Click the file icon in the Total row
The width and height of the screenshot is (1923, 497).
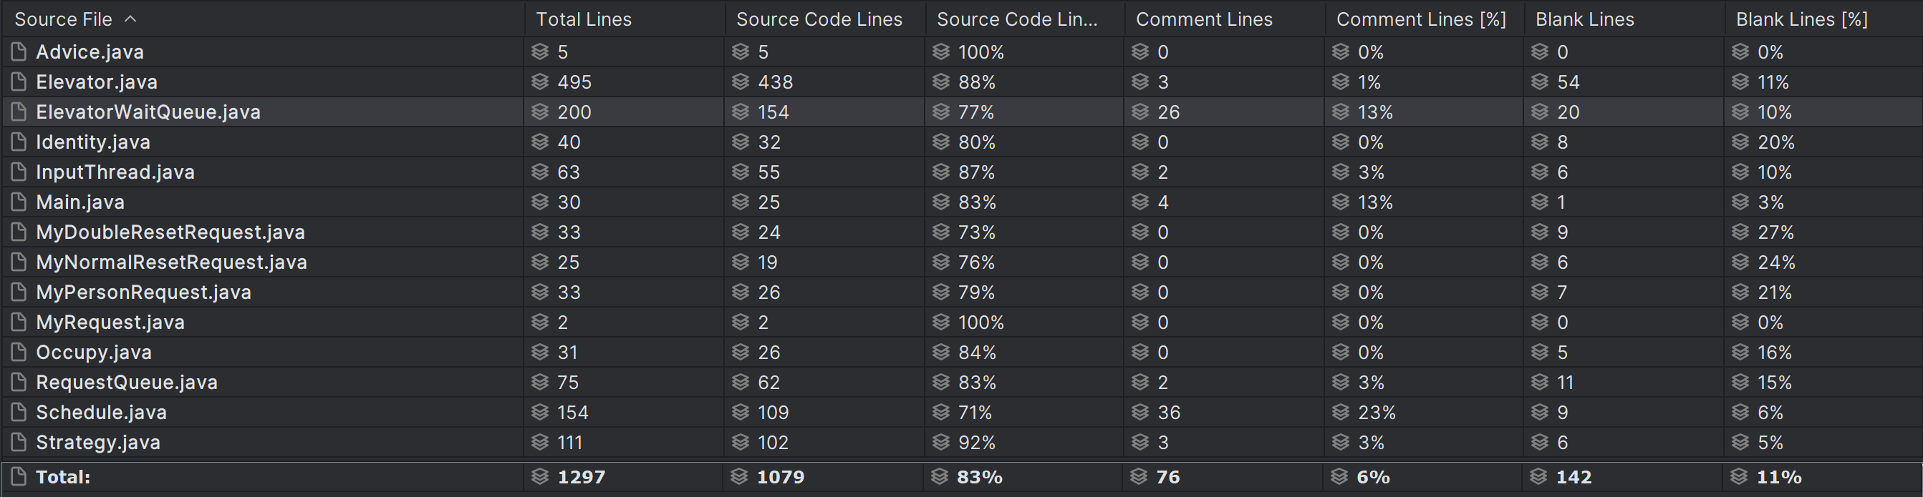pos(19,477)
